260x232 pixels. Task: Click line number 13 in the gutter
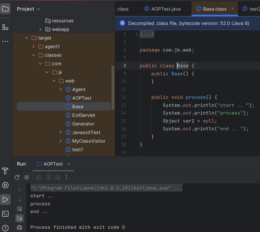[123, 105]
